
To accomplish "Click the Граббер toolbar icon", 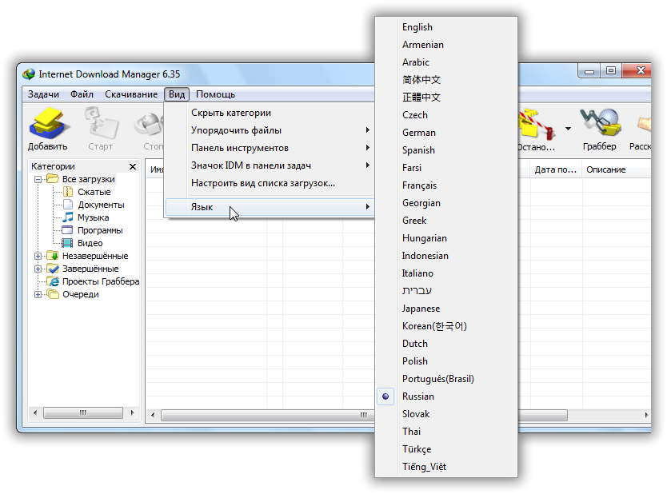I will (x=600, y=123).
